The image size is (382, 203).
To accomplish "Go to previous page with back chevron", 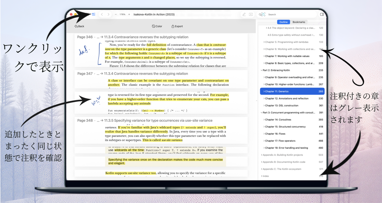I will point(102,14).
